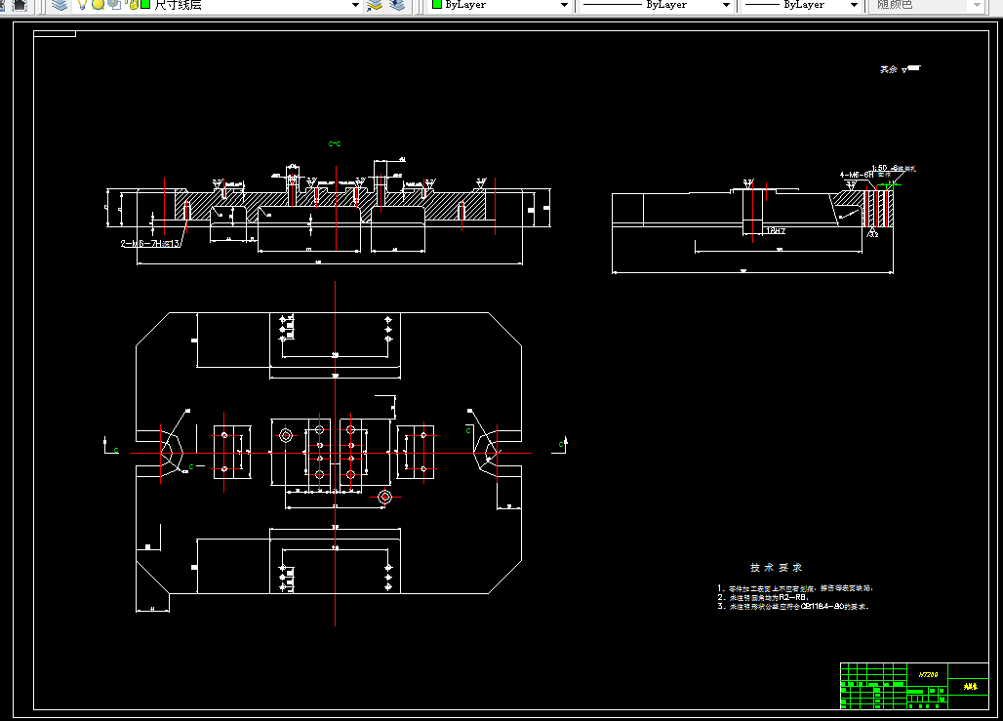Select the 12H7 dimension text
The height and width of the screenshot is (721, 1003).
point(776,231)
